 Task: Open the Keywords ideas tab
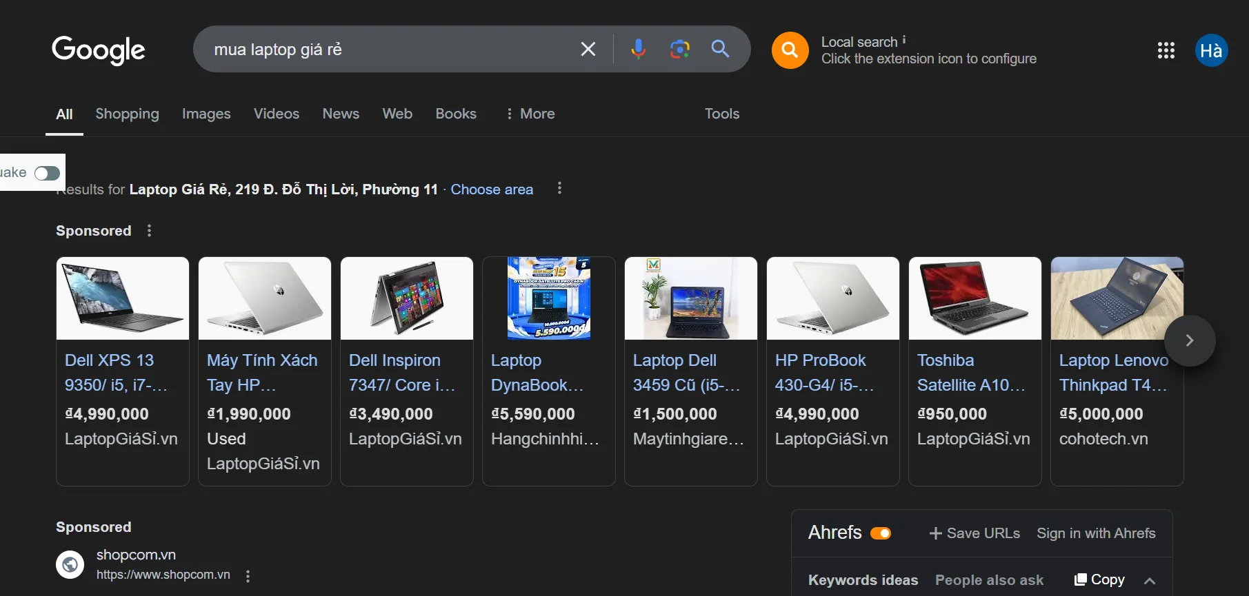click(863, 580)
